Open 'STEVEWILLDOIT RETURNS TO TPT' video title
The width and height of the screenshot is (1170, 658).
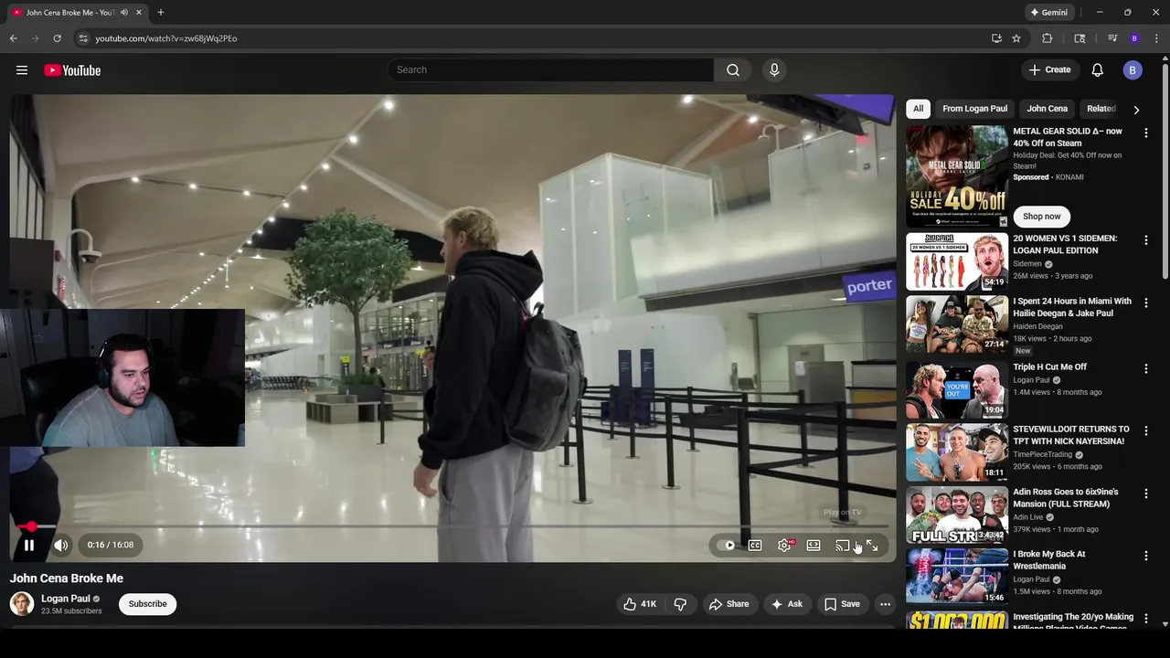click(x=1071, y=435)
